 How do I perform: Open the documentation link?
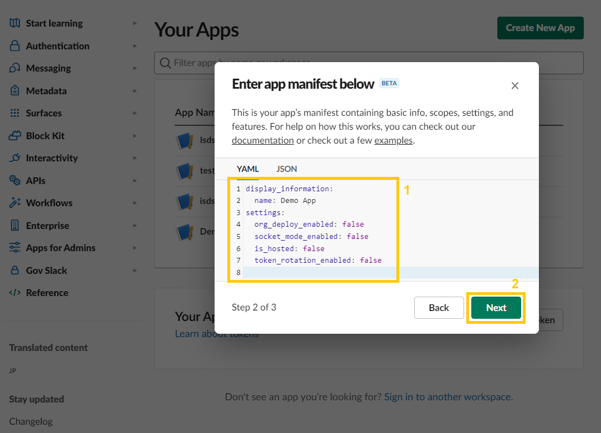pos(262,140)
